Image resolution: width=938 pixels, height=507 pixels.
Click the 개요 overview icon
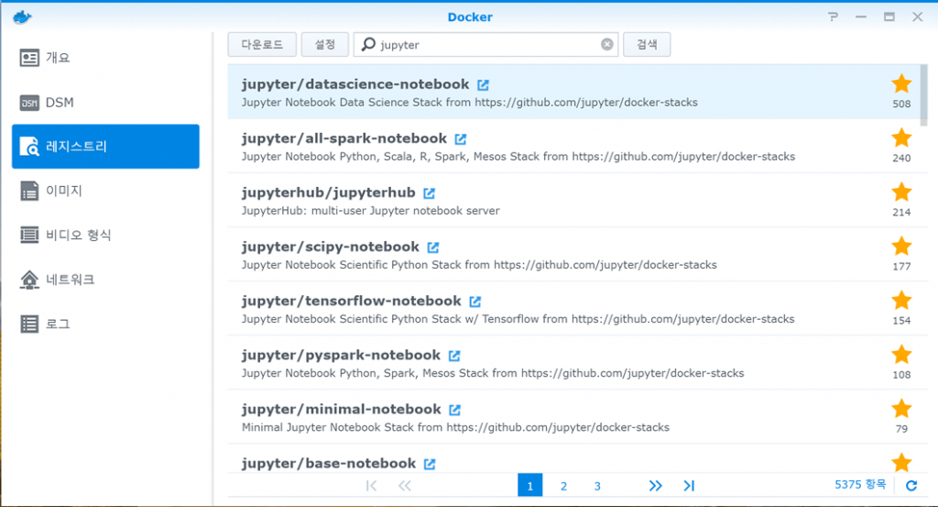tap(29, 58)
